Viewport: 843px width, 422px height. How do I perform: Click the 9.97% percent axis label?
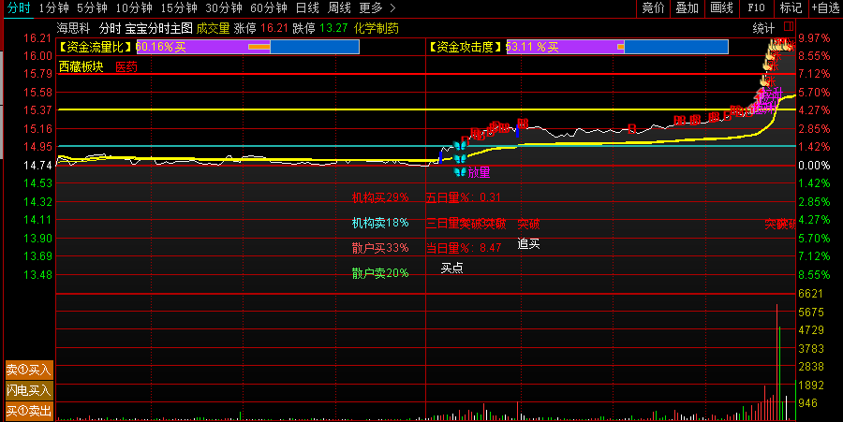(x=815, y=38)
